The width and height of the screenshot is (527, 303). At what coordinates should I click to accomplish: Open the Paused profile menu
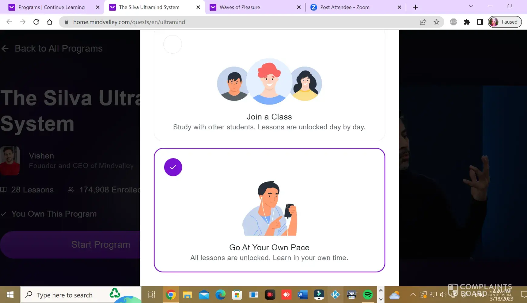505,22
